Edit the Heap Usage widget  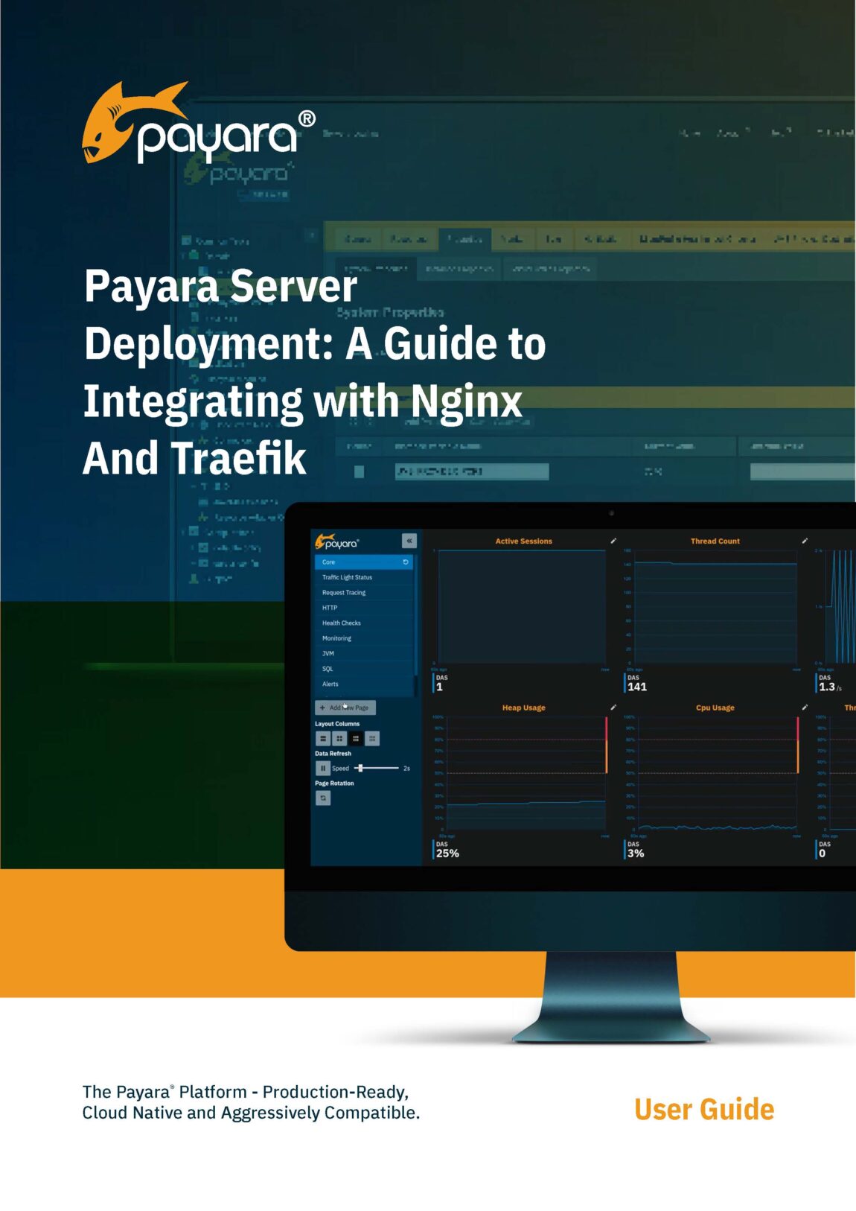coord(613,708)
